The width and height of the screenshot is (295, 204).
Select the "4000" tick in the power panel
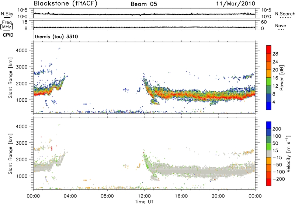pos(22,50)
